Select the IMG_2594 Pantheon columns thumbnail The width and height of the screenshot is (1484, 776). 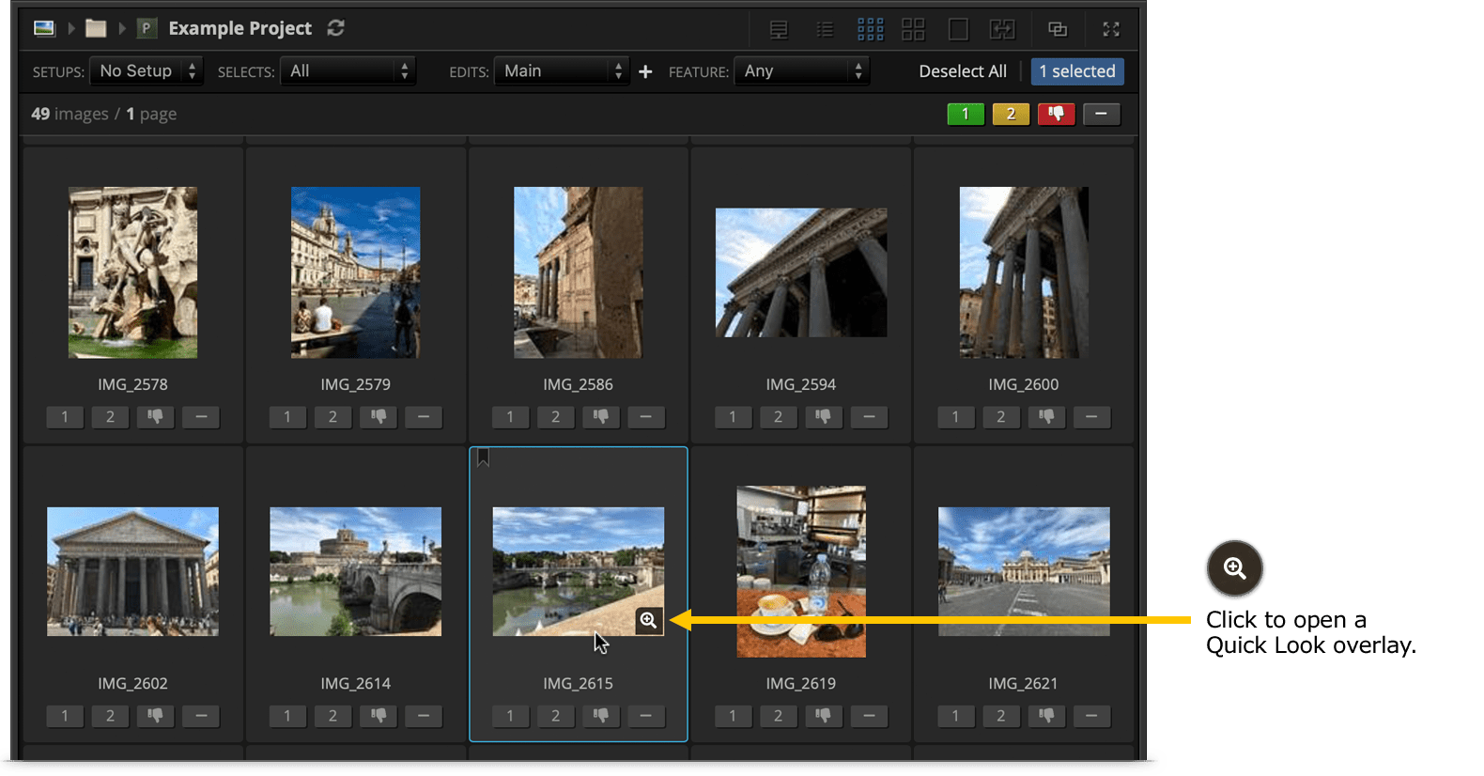pos(801,272)
